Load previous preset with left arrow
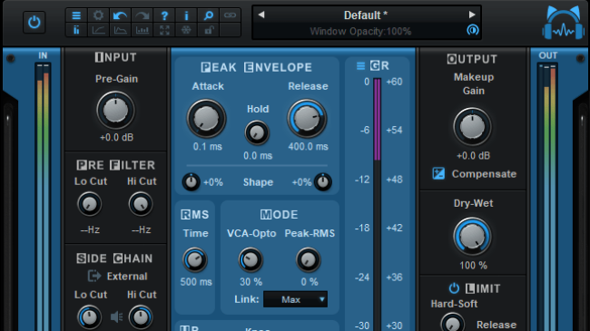The height and width of the screenshot is (331, 590). pos(261,15)
